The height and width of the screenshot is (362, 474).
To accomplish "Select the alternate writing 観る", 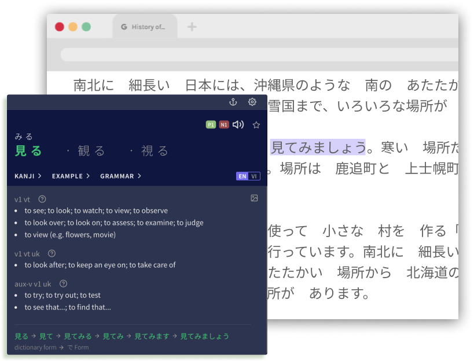I will tap(91, 151).
